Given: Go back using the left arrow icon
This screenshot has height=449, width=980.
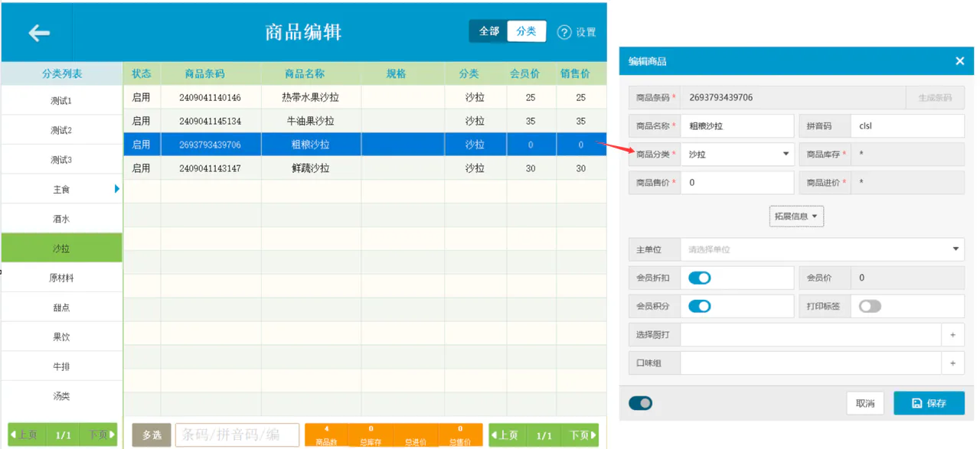Looking at the screenshot, I should pos(39,32).
